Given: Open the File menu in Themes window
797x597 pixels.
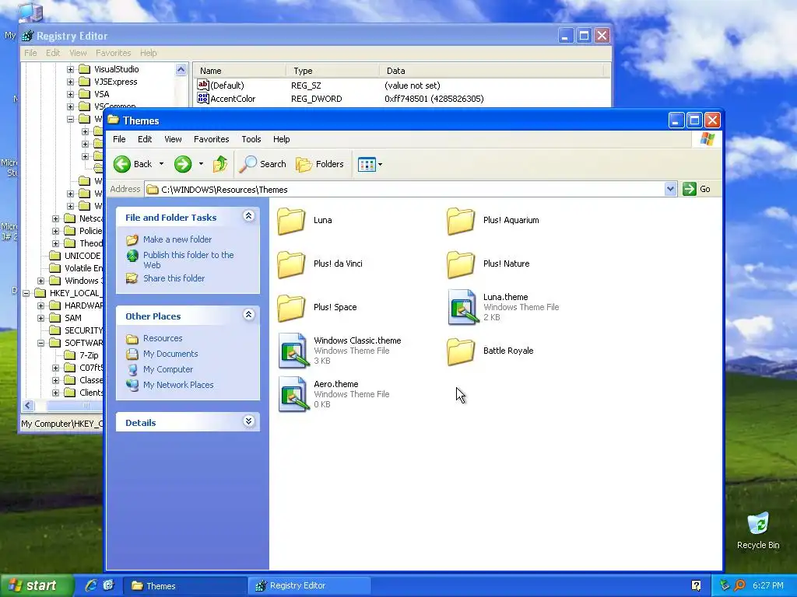Looking at the screenshot, I should click(119, 139).
